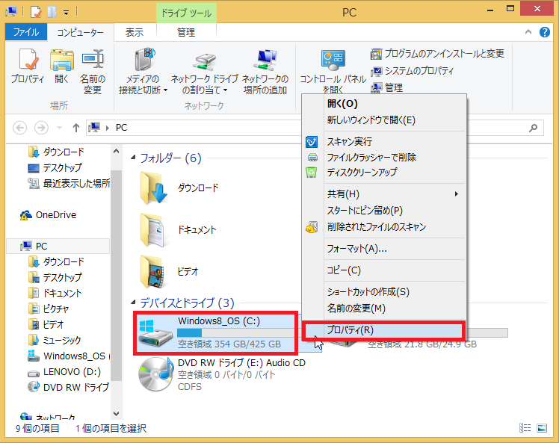Image resolution: width=559 pixels, height=443 pixels.
Task: Click navigation pane scrollbar up arrow
Action: [117, 151]
